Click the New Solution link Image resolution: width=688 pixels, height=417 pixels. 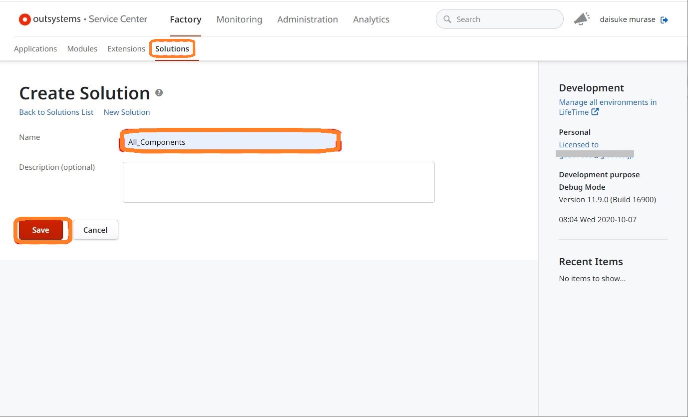[127, 112]
